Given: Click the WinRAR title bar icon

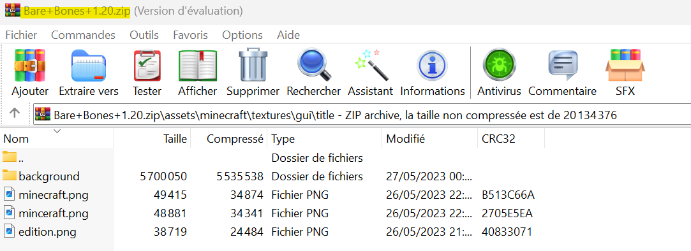Looking at the screenshot, I should coord(13,11).
